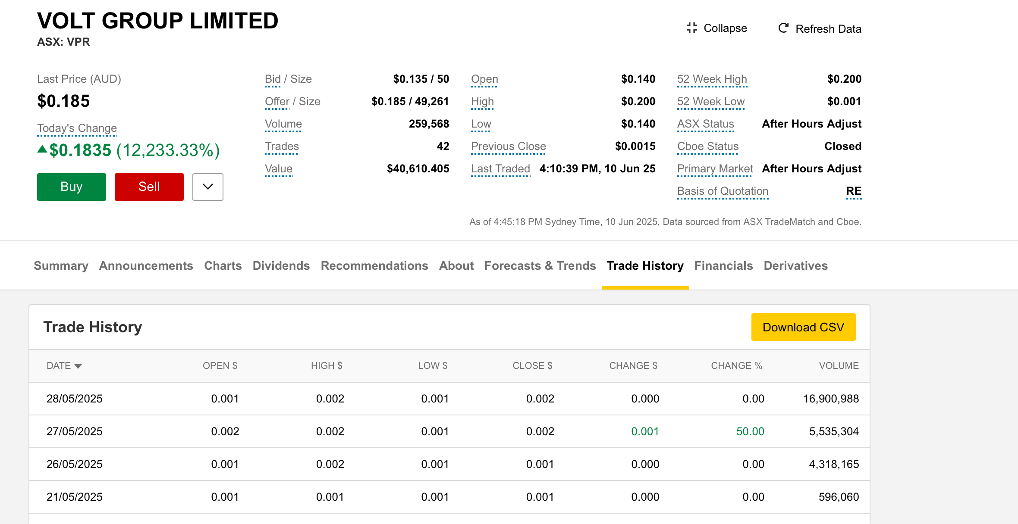Switch to the About tab
Screen dimensions: 1018x524
click(x=456, y=266)
